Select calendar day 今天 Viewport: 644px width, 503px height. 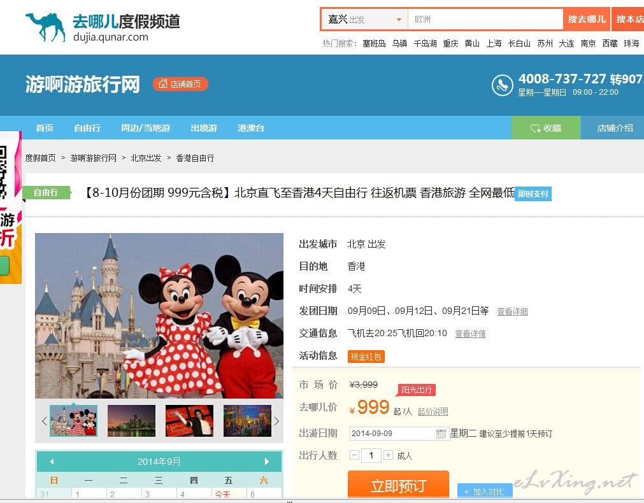[229, 493]
